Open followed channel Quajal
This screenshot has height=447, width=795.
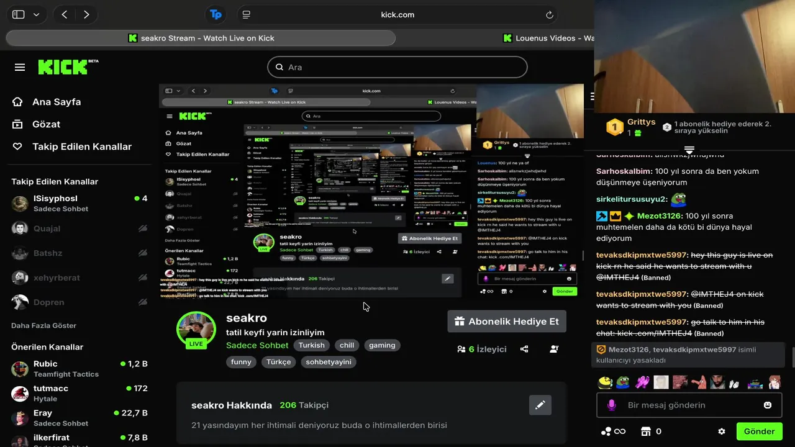[79, 228]
